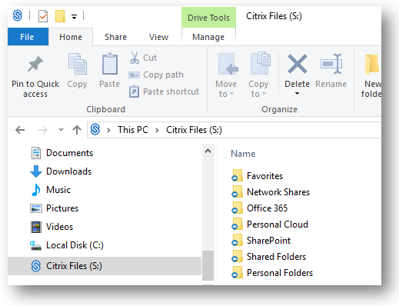Open the Copy to dropdown
This screenshot has height=306, width=399.
[258, 88]
